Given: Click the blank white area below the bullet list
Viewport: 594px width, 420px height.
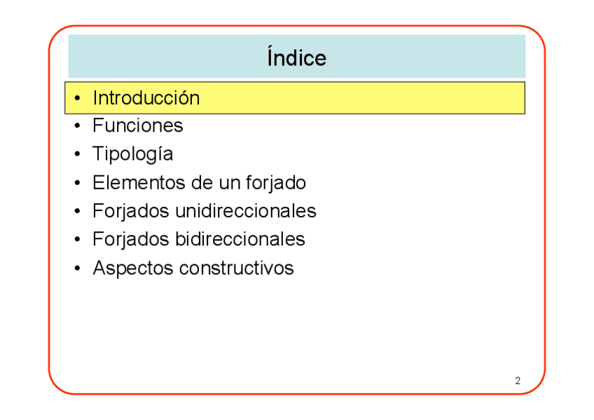Looking at the screenshot, I should (x=294, y=330).
